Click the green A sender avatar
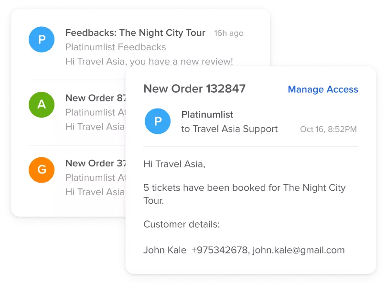The height and width of the screenshot is (285, 387). pyautogui.click(x=42, y=104)
